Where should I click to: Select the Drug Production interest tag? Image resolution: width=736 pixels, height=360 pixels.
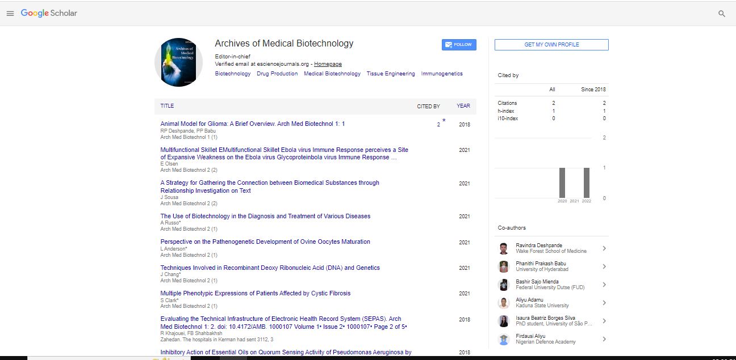[x=277, y=74]
